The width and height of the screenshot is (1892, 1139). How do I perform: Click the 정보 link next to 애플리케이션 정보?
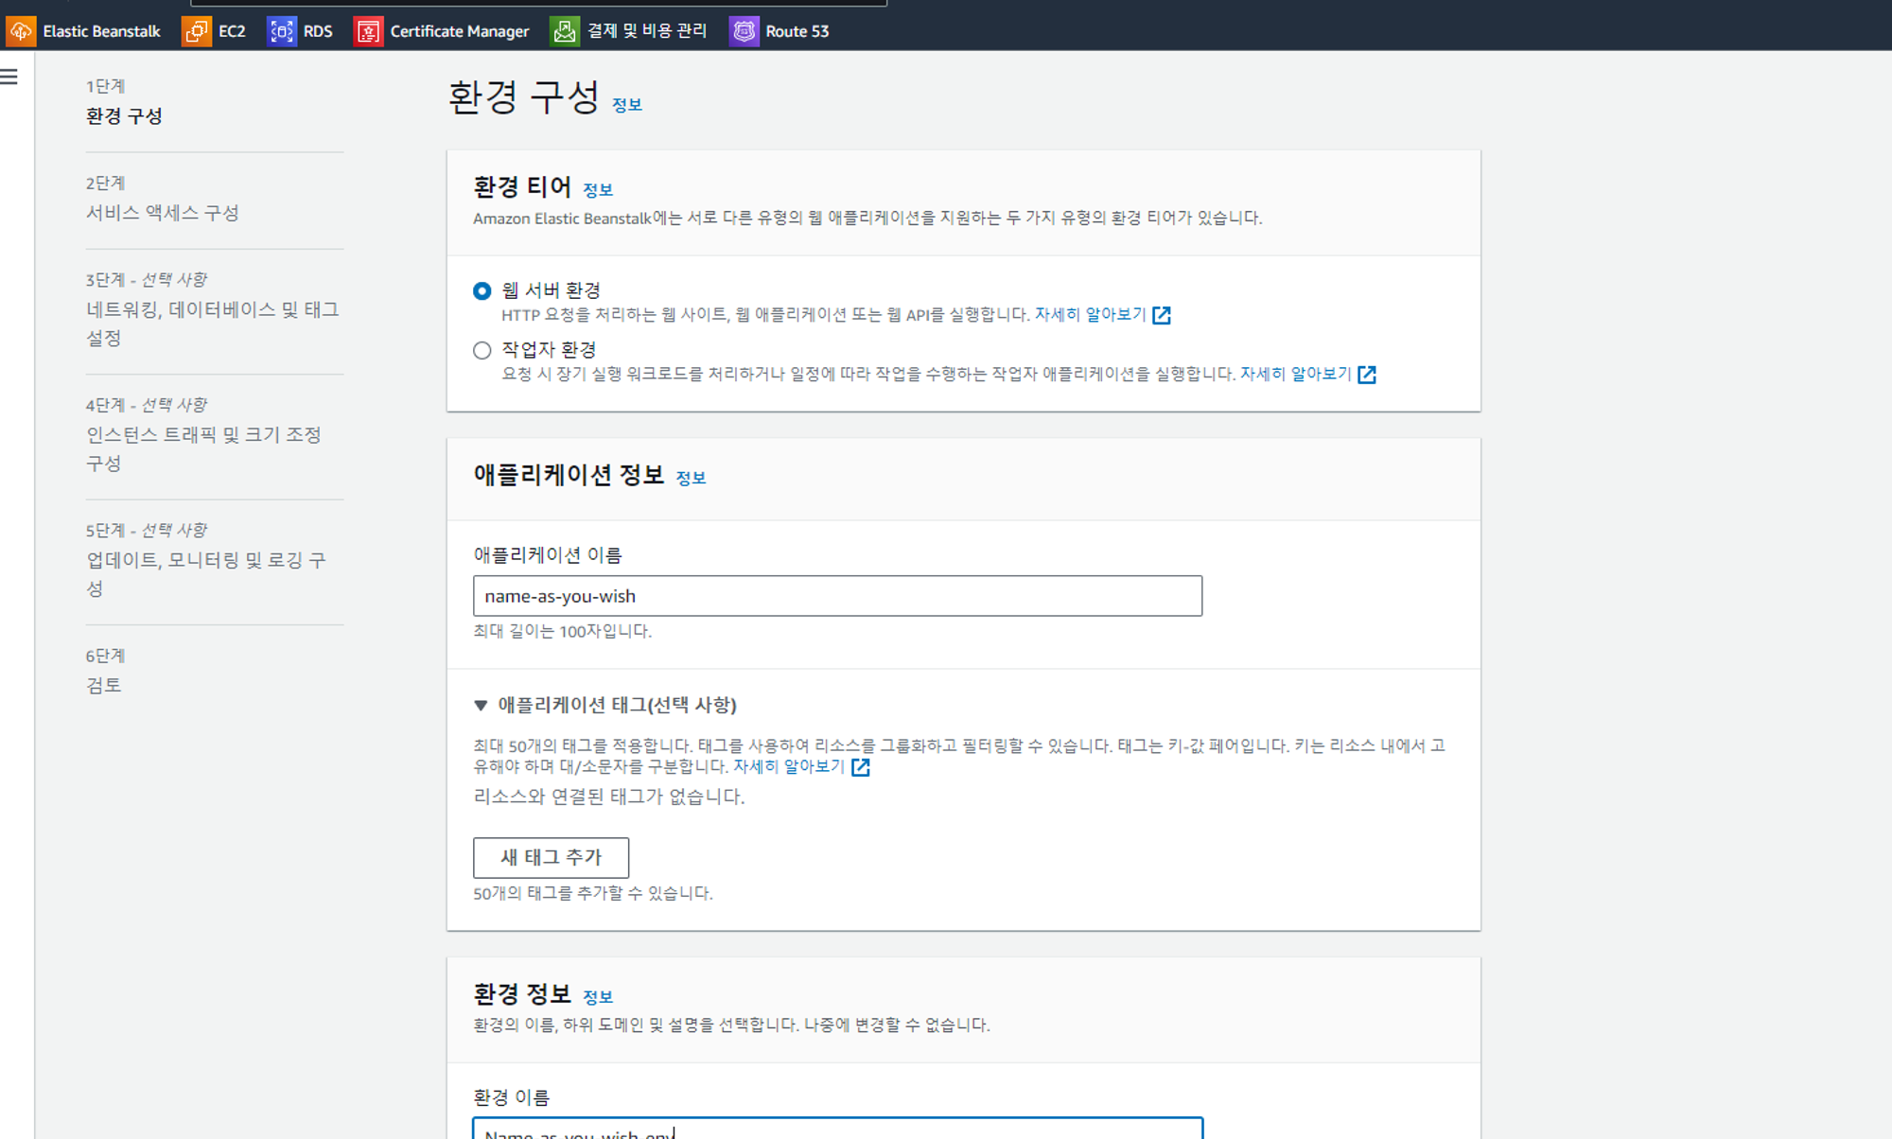690,479
